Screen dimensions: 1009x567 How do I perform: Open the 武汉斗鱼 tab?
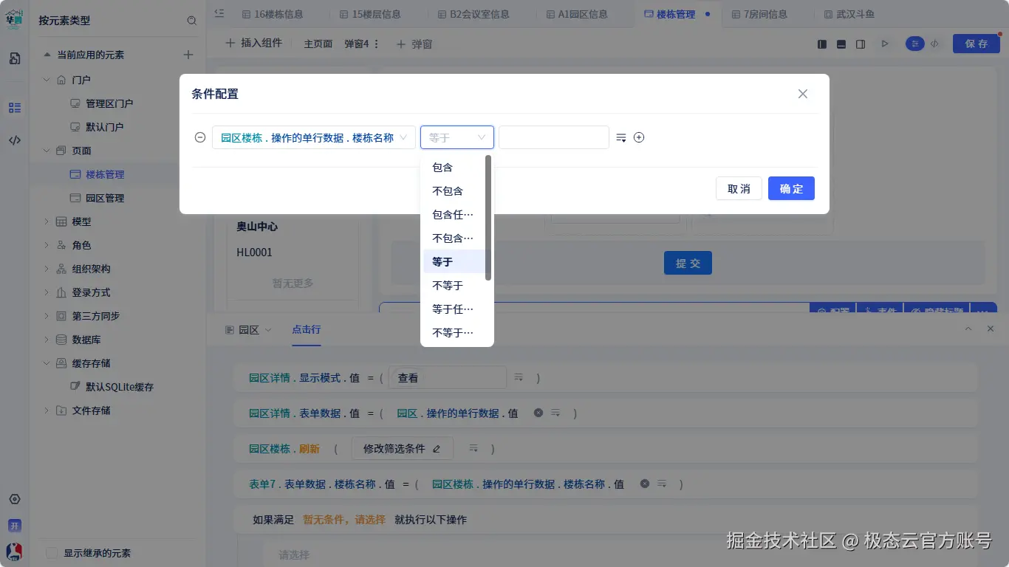click(849, 14)
